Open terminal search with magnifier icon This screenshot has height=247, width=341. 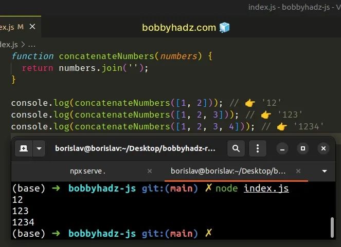[236, 148]
